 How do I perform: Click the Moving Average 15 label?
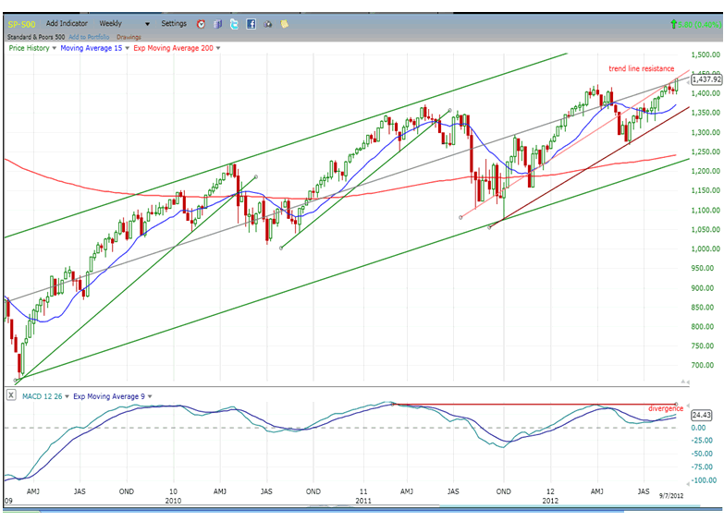[92, 48]
